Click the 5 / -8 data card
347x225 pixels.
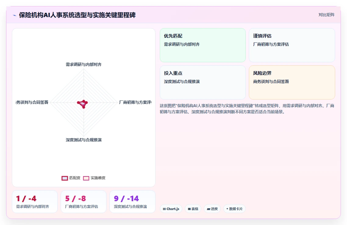[84, 201]
